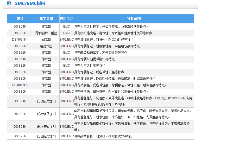233x142 pixels.
Task: Open the DS 803N-1 product entry
Action: pyautogui.click(x=20, y=40)
